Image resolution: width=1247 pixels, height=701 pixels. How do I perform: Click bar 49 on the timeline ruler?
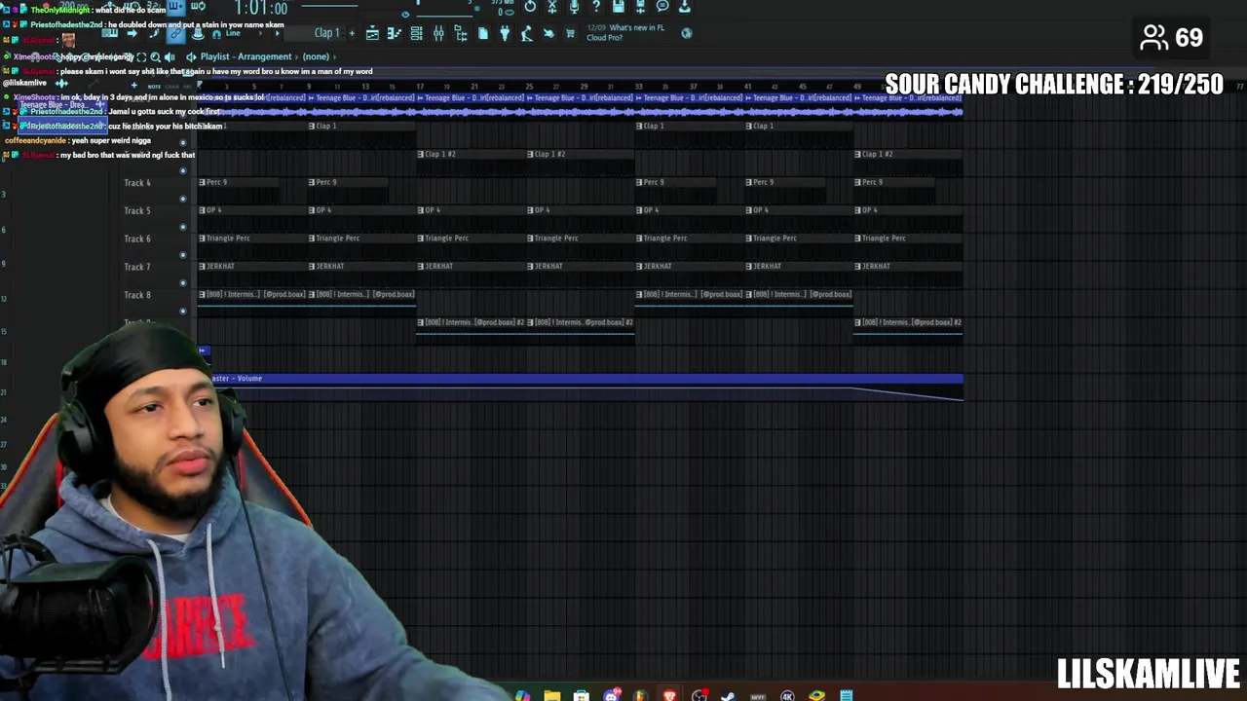pyautogui.click(x=857, y=87)
